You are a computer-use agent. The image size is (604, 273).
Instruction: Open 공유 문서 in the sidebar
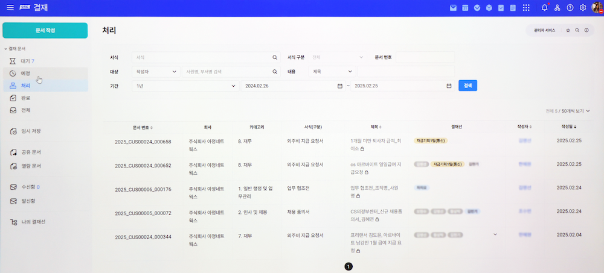coord(45,152)
